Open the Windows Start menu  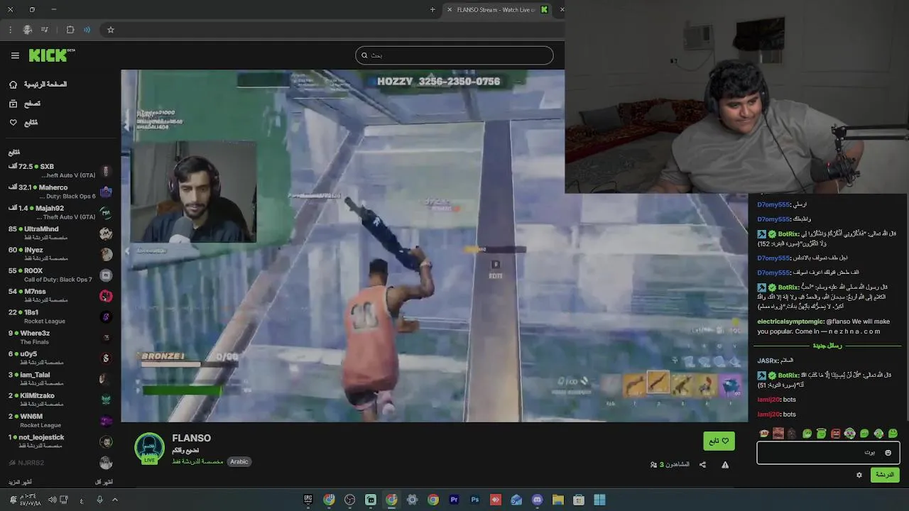click(599, 500)
